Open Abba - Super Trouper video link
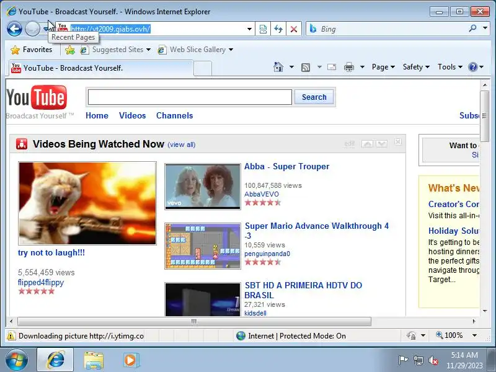This screenshot has height=372, width=496. coord(286,166)
